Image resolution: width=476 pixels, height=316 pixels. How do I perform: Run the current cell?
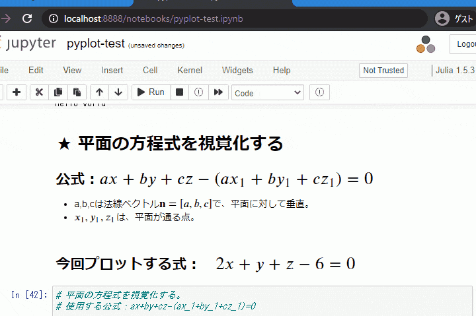(x=151, y=92)
